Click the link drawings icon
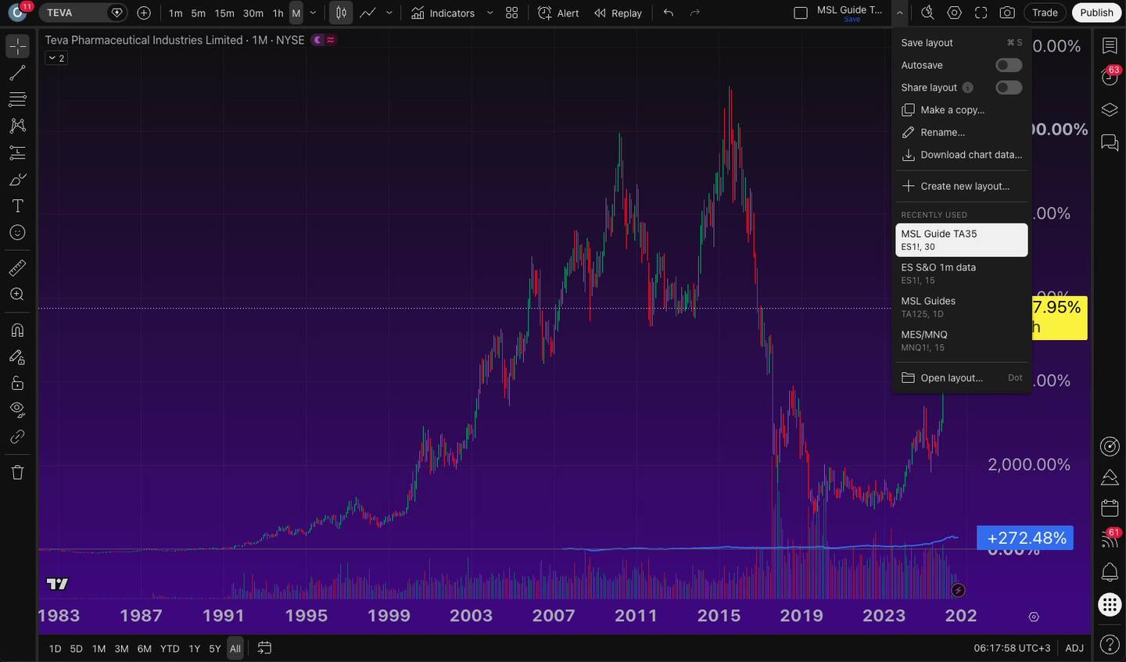The image size is (1126, 662). tap(17, 437)
